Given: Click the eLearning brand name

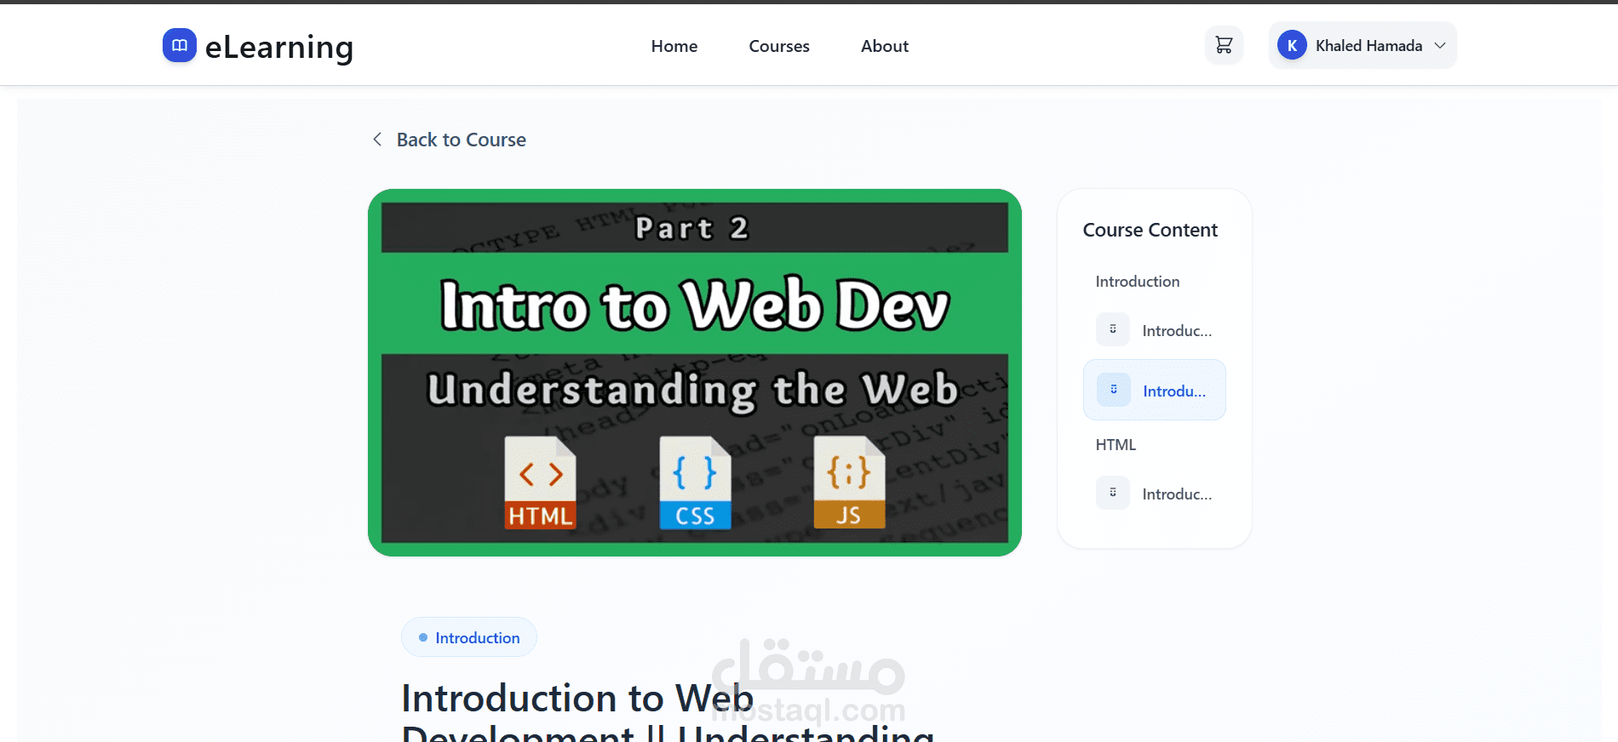Looking at the screenshot, I should 279,47.
